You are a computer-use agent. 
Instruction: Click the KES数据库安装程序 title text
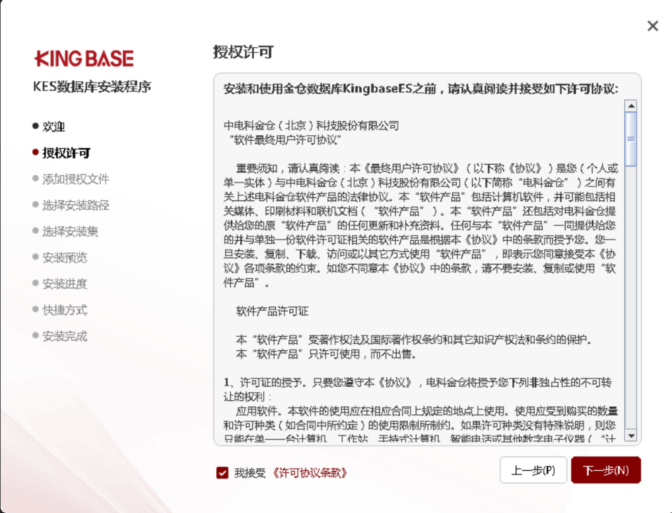pos(92,87)
